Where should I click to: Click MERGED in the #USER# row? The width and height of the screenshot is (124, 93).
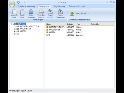pyautogui.click(x=70, y=32)
